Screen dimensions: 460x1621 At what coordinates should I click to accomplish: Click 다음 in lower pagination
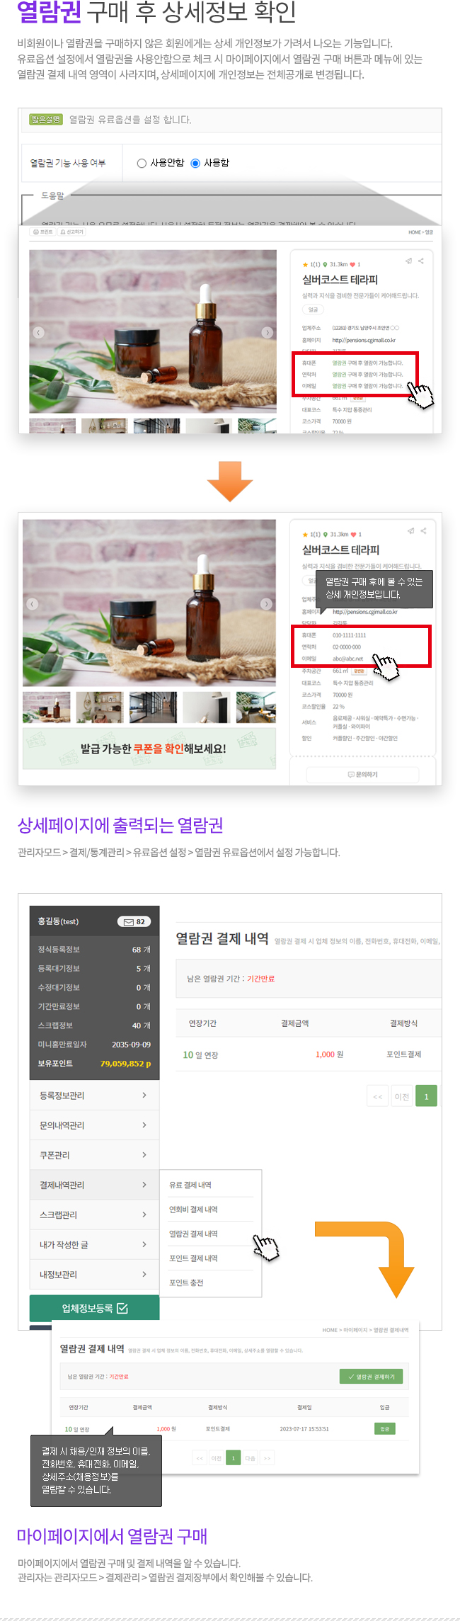(250, 1458)
